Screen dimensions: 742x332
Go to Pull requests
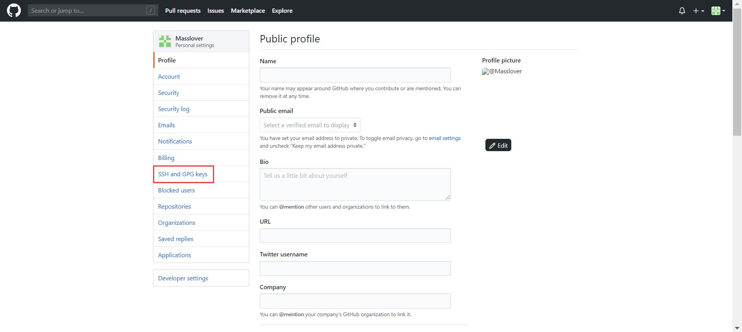click(x=183, y=11)
